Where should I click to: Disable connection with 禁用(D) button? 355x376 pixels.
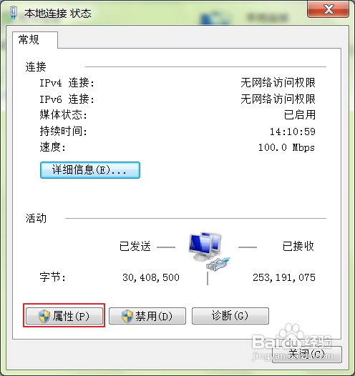[x=147, y=316]
